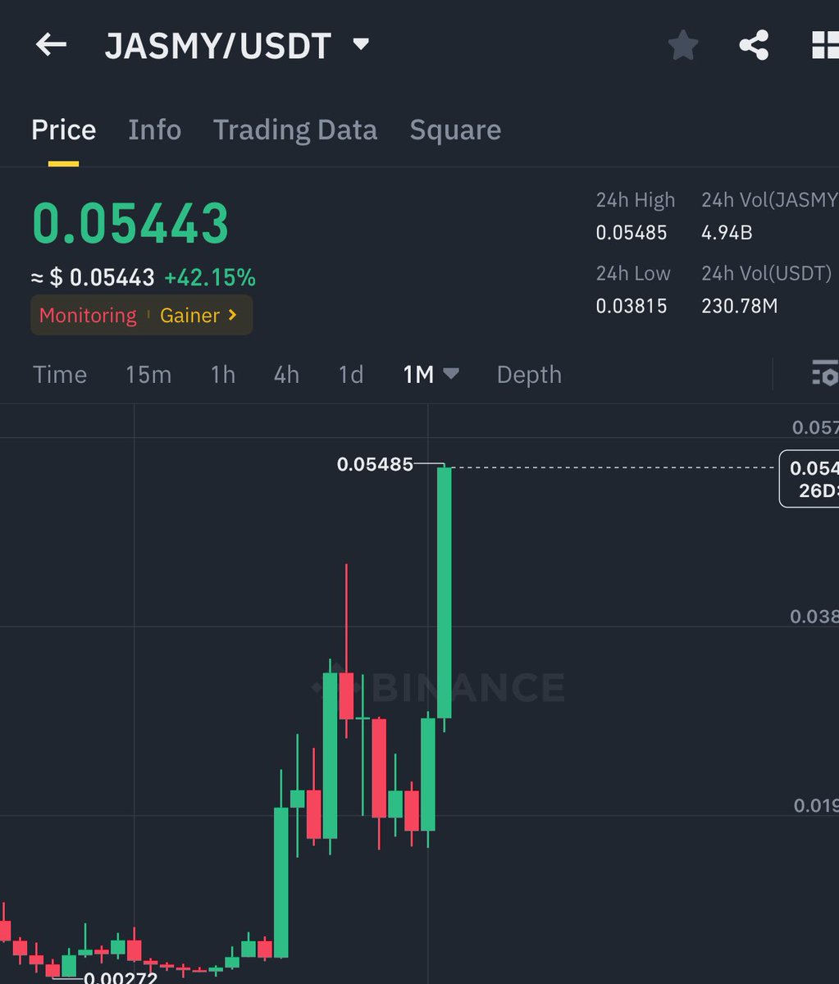Tap the 230.78M USDT volume value
839x984 pixels.
[740, 307]
